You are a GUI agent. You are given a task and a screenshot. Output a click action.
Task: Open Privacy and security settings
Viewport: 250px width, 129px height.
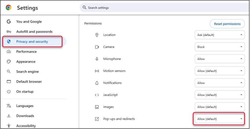pyautogui.click(x=32, y=42)
